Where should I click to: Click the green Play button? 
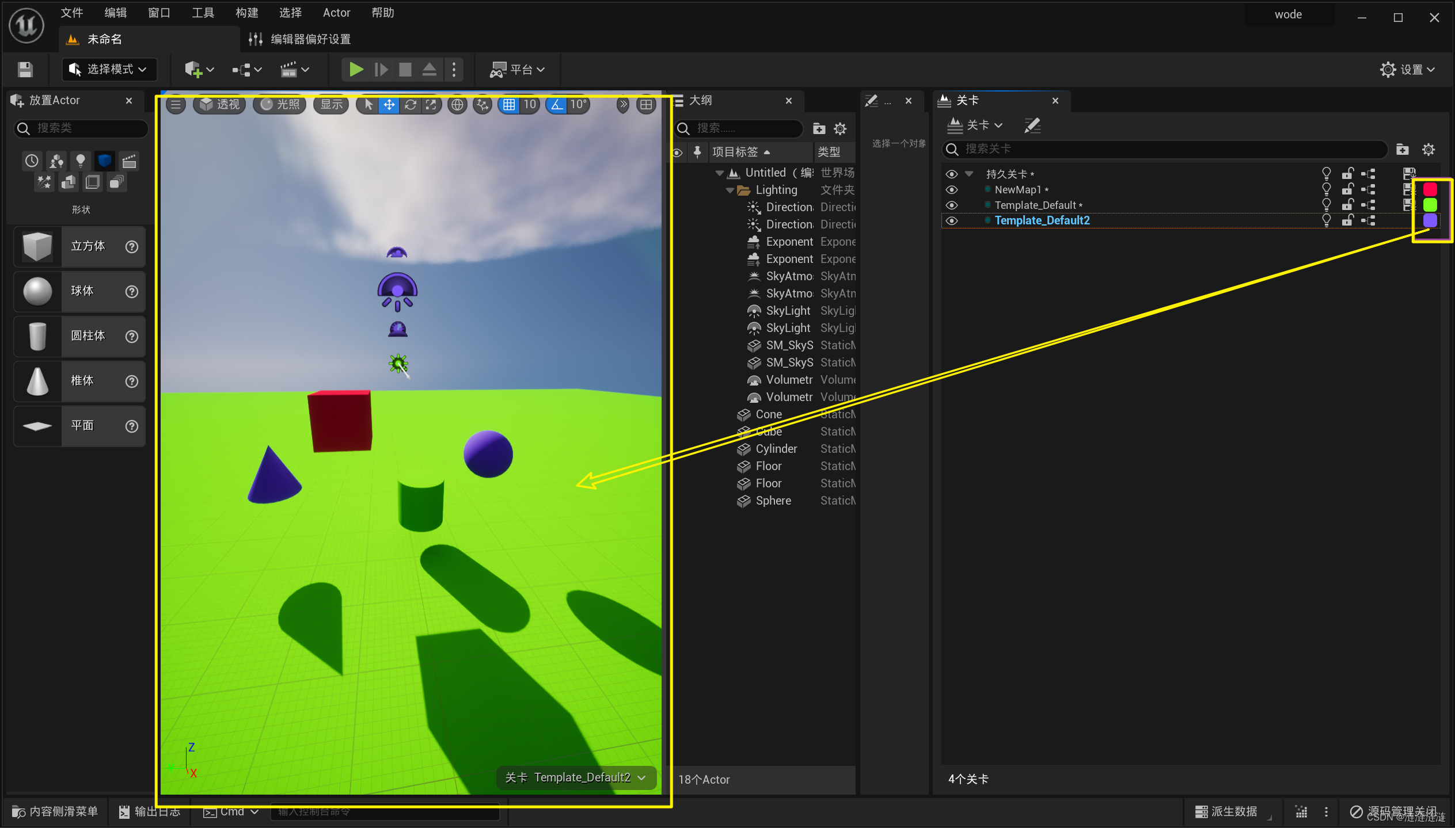point(356,70)
